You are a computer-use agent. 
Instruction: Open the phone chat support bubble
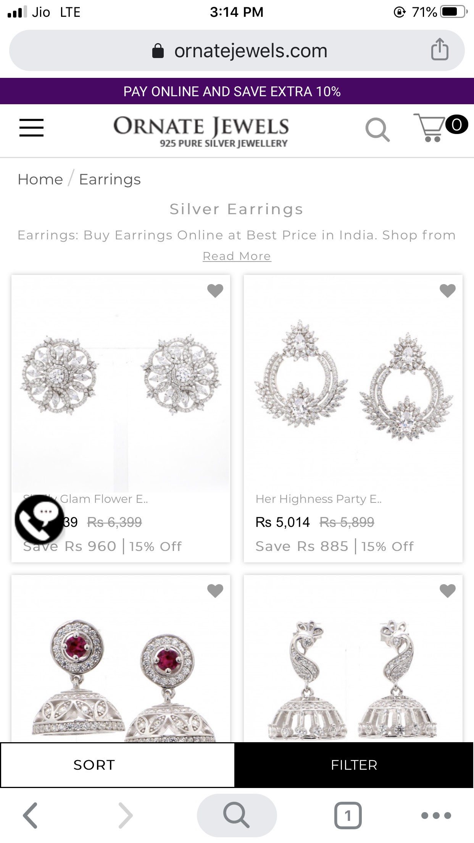tap(39, 519)
